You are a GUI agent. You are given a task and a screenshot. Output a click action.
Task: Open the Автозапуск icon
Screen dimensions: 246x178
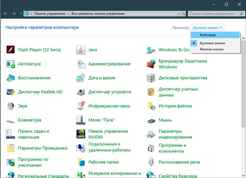point(10,64)
